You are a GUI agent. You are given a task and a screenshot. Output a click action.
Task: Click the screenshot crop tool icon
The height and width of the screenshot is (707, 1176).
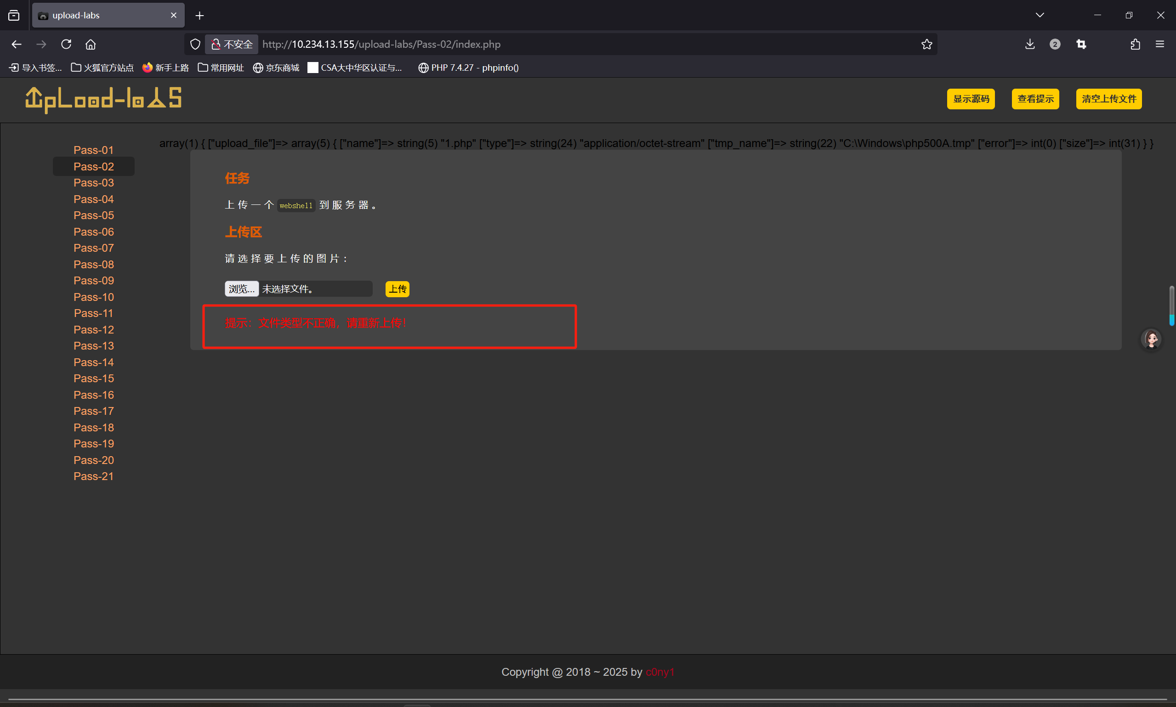pos(1081,44)
